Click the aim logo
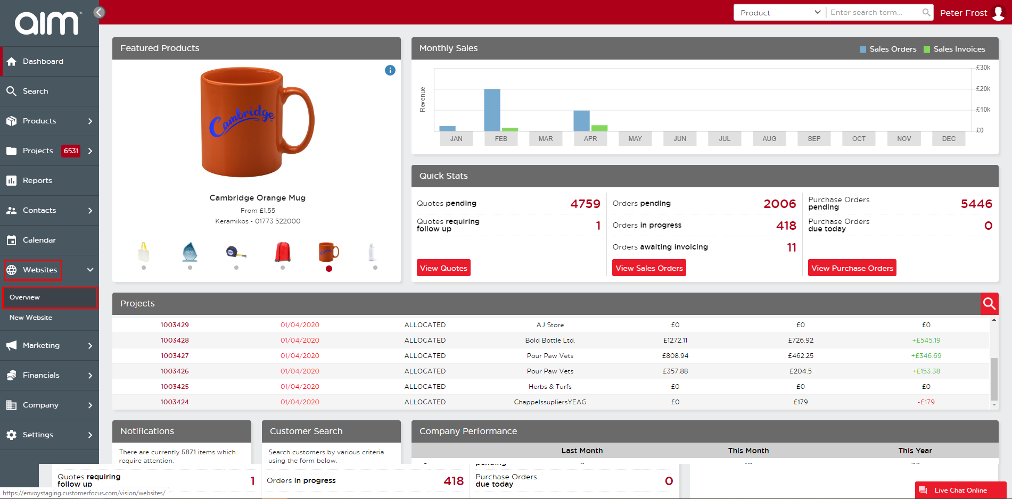1012x499 pixels. [48, 23]
